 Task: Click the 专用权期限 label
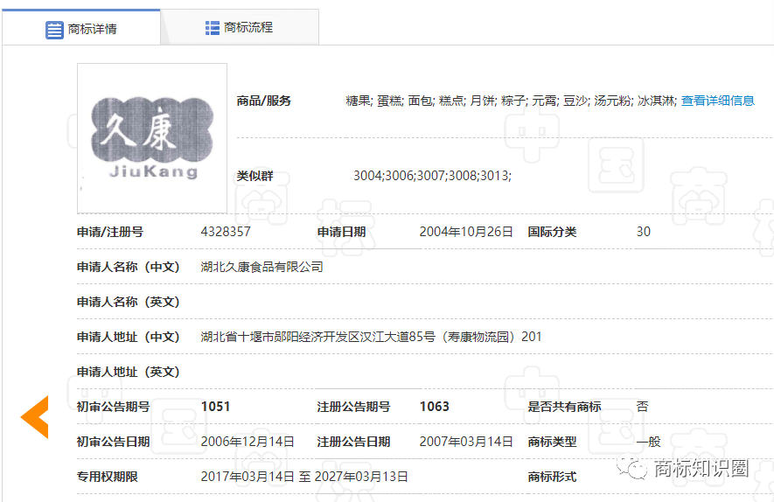pos(107,477)
